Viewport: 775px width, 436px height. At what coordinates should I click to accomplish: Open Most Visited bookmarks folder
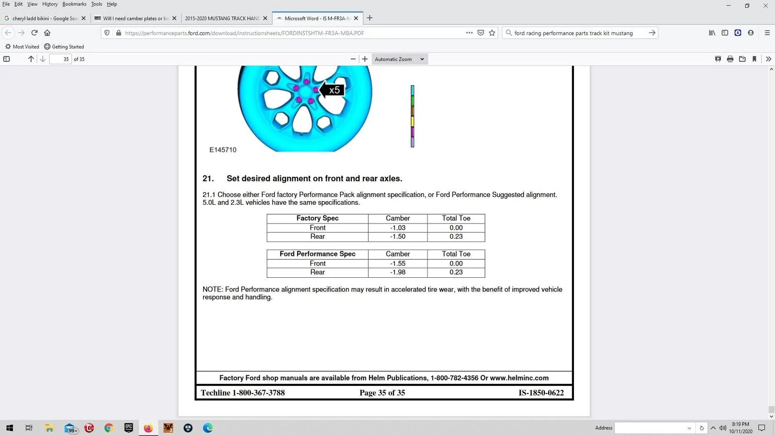point(22,46)
